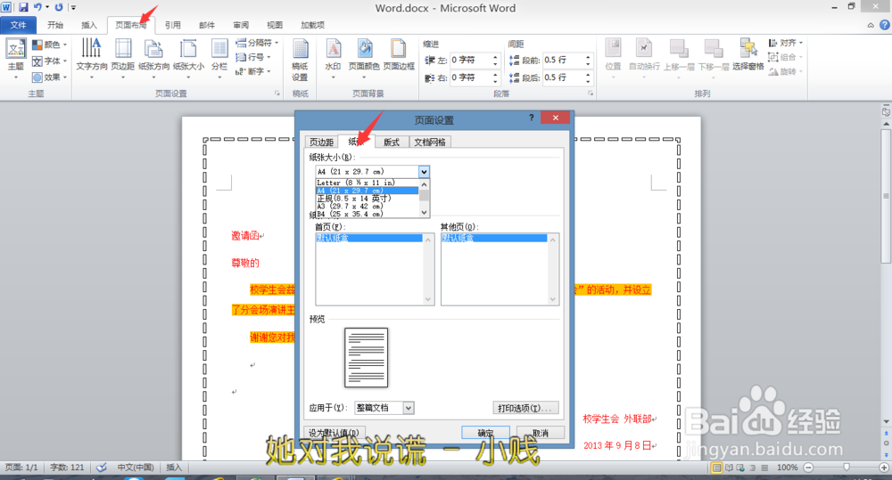This screenshot has width=892, height=480.
Task: Open the 分隔符 breaks menu
Action: (x=257, y=43)
